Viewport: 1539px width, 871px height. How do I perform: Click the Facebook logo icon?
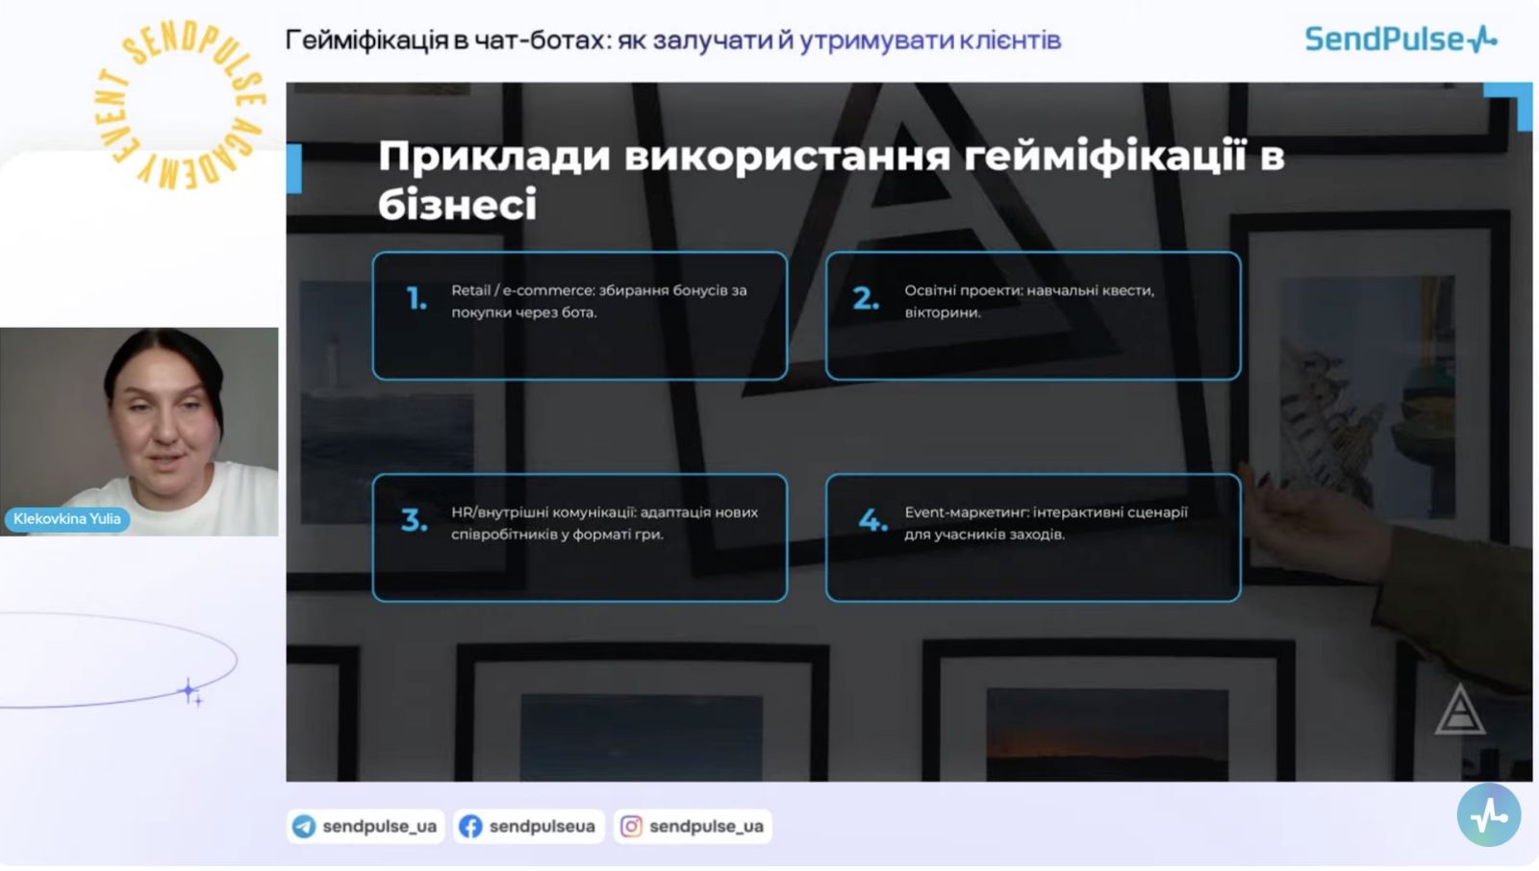[x=470, y=827]
